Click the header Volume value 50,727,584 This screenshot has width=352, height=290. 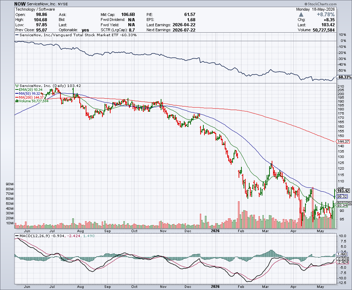324,30
